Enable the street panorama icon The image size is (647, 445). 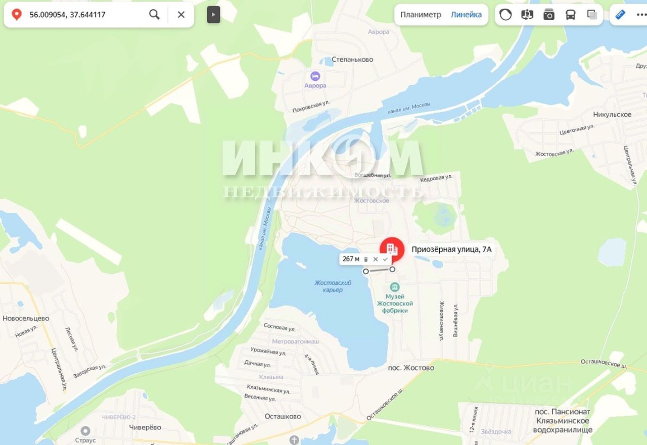coord(527,15)
